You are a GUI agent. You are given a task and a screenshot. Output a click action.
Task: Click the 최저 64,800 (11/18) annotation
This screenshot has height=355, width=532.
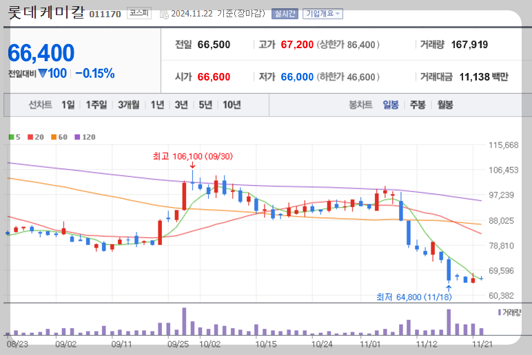coord(414,297)
